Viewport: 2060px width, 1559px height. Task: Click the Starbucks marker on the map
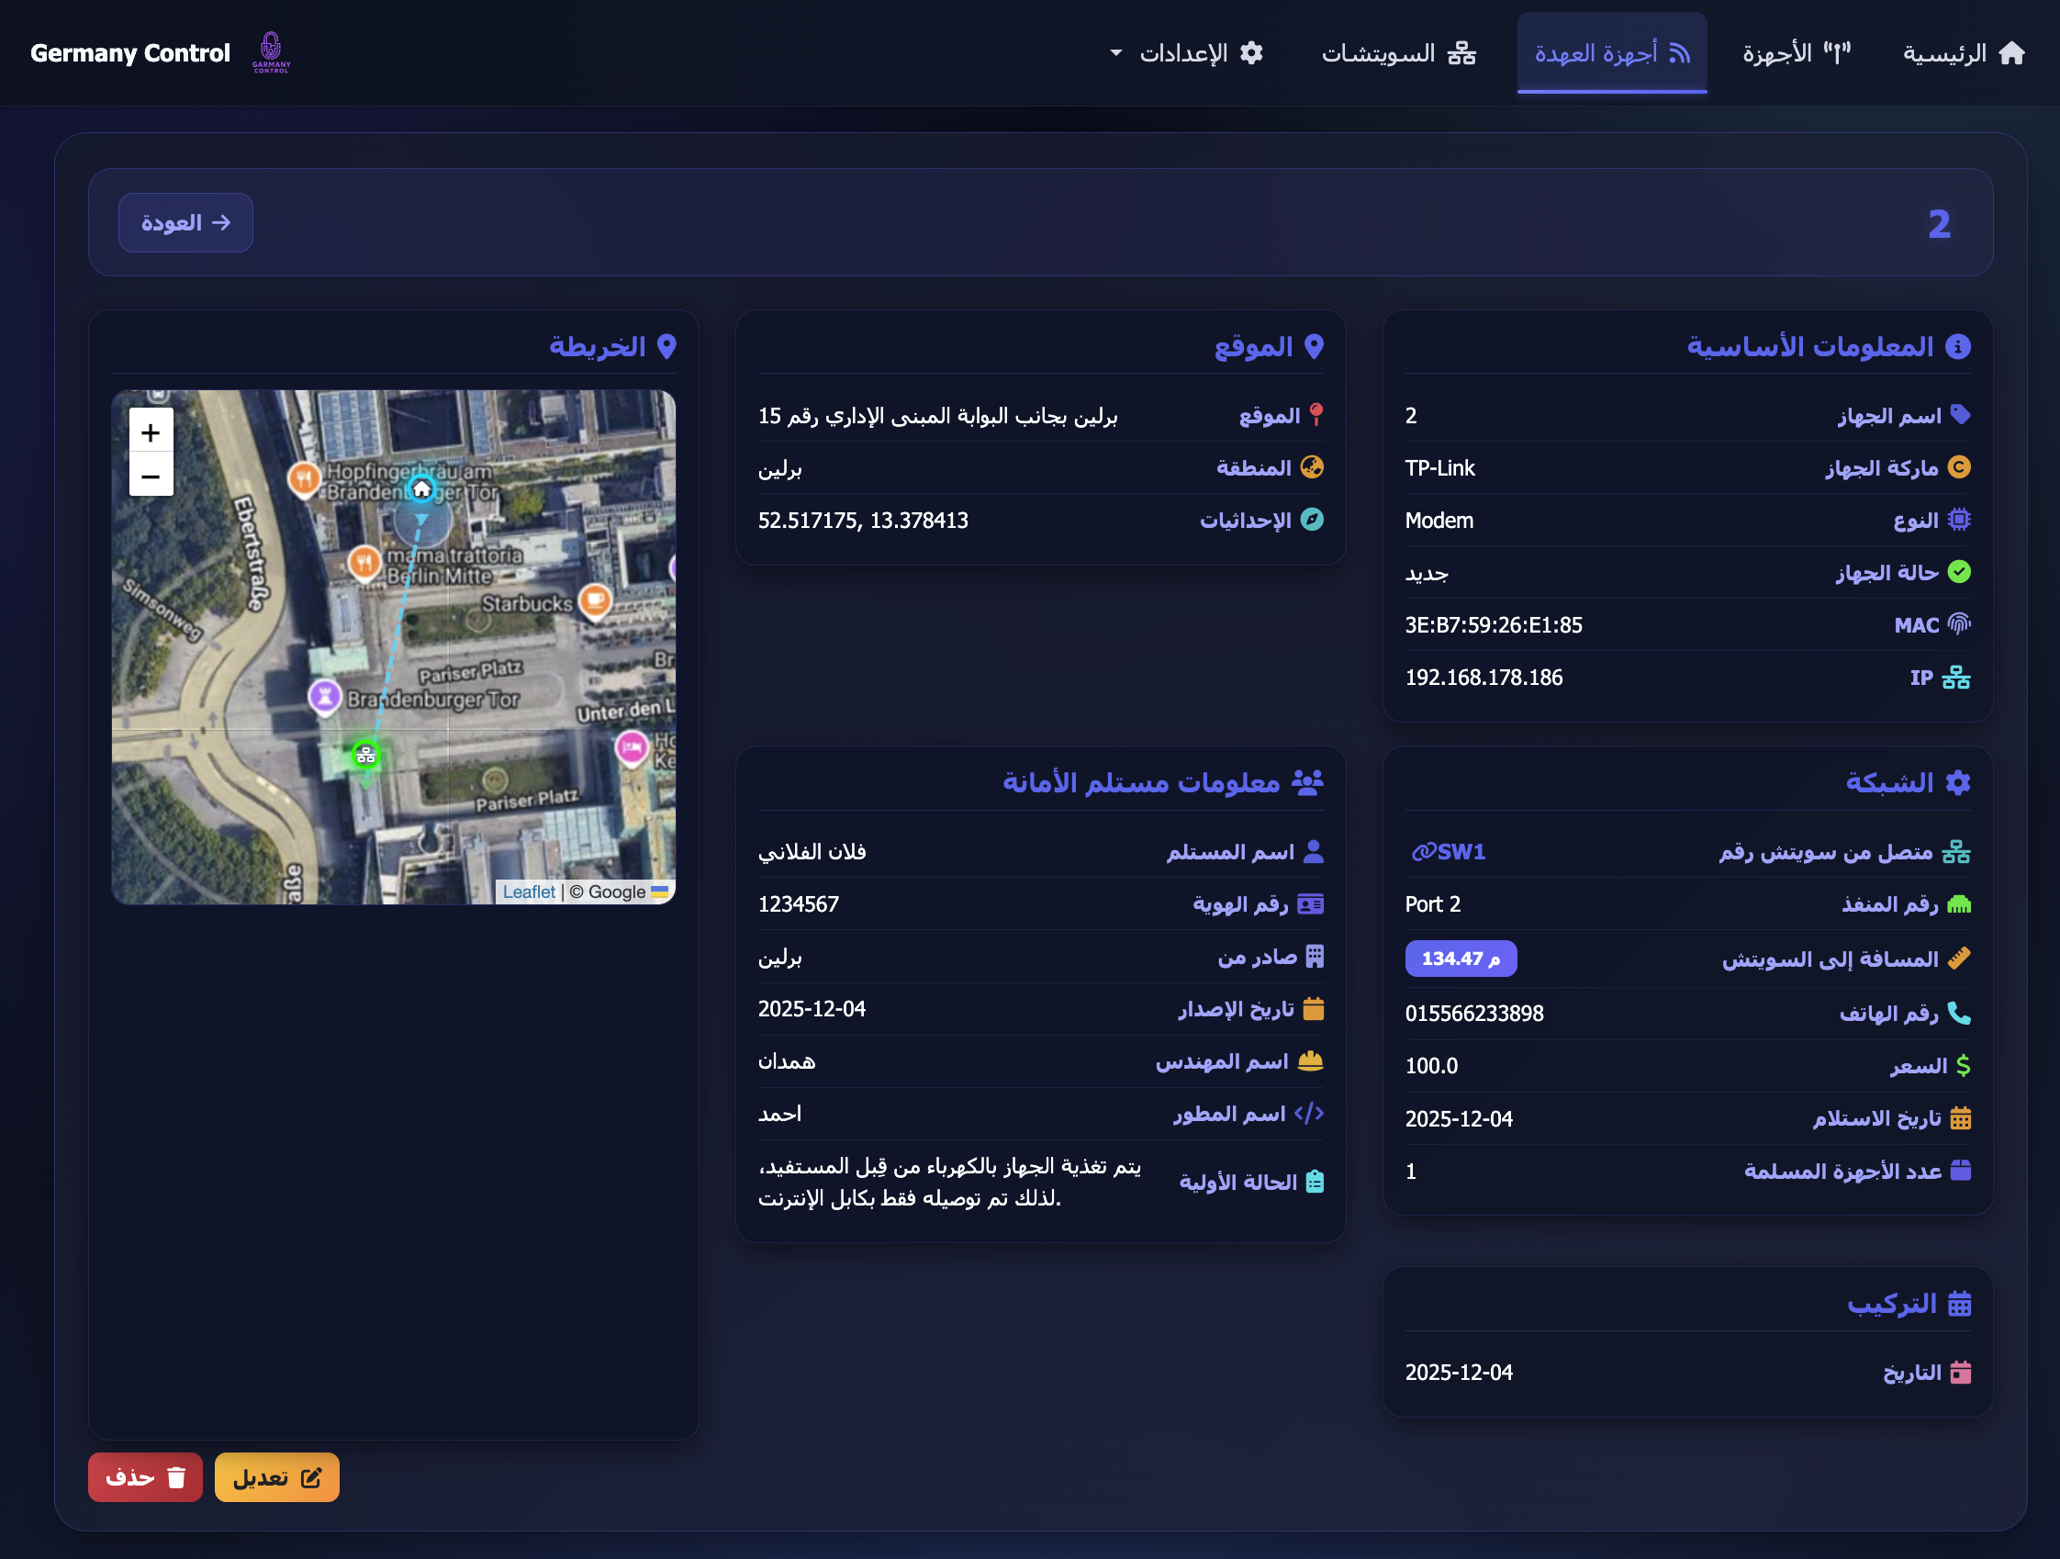point(593,601)
